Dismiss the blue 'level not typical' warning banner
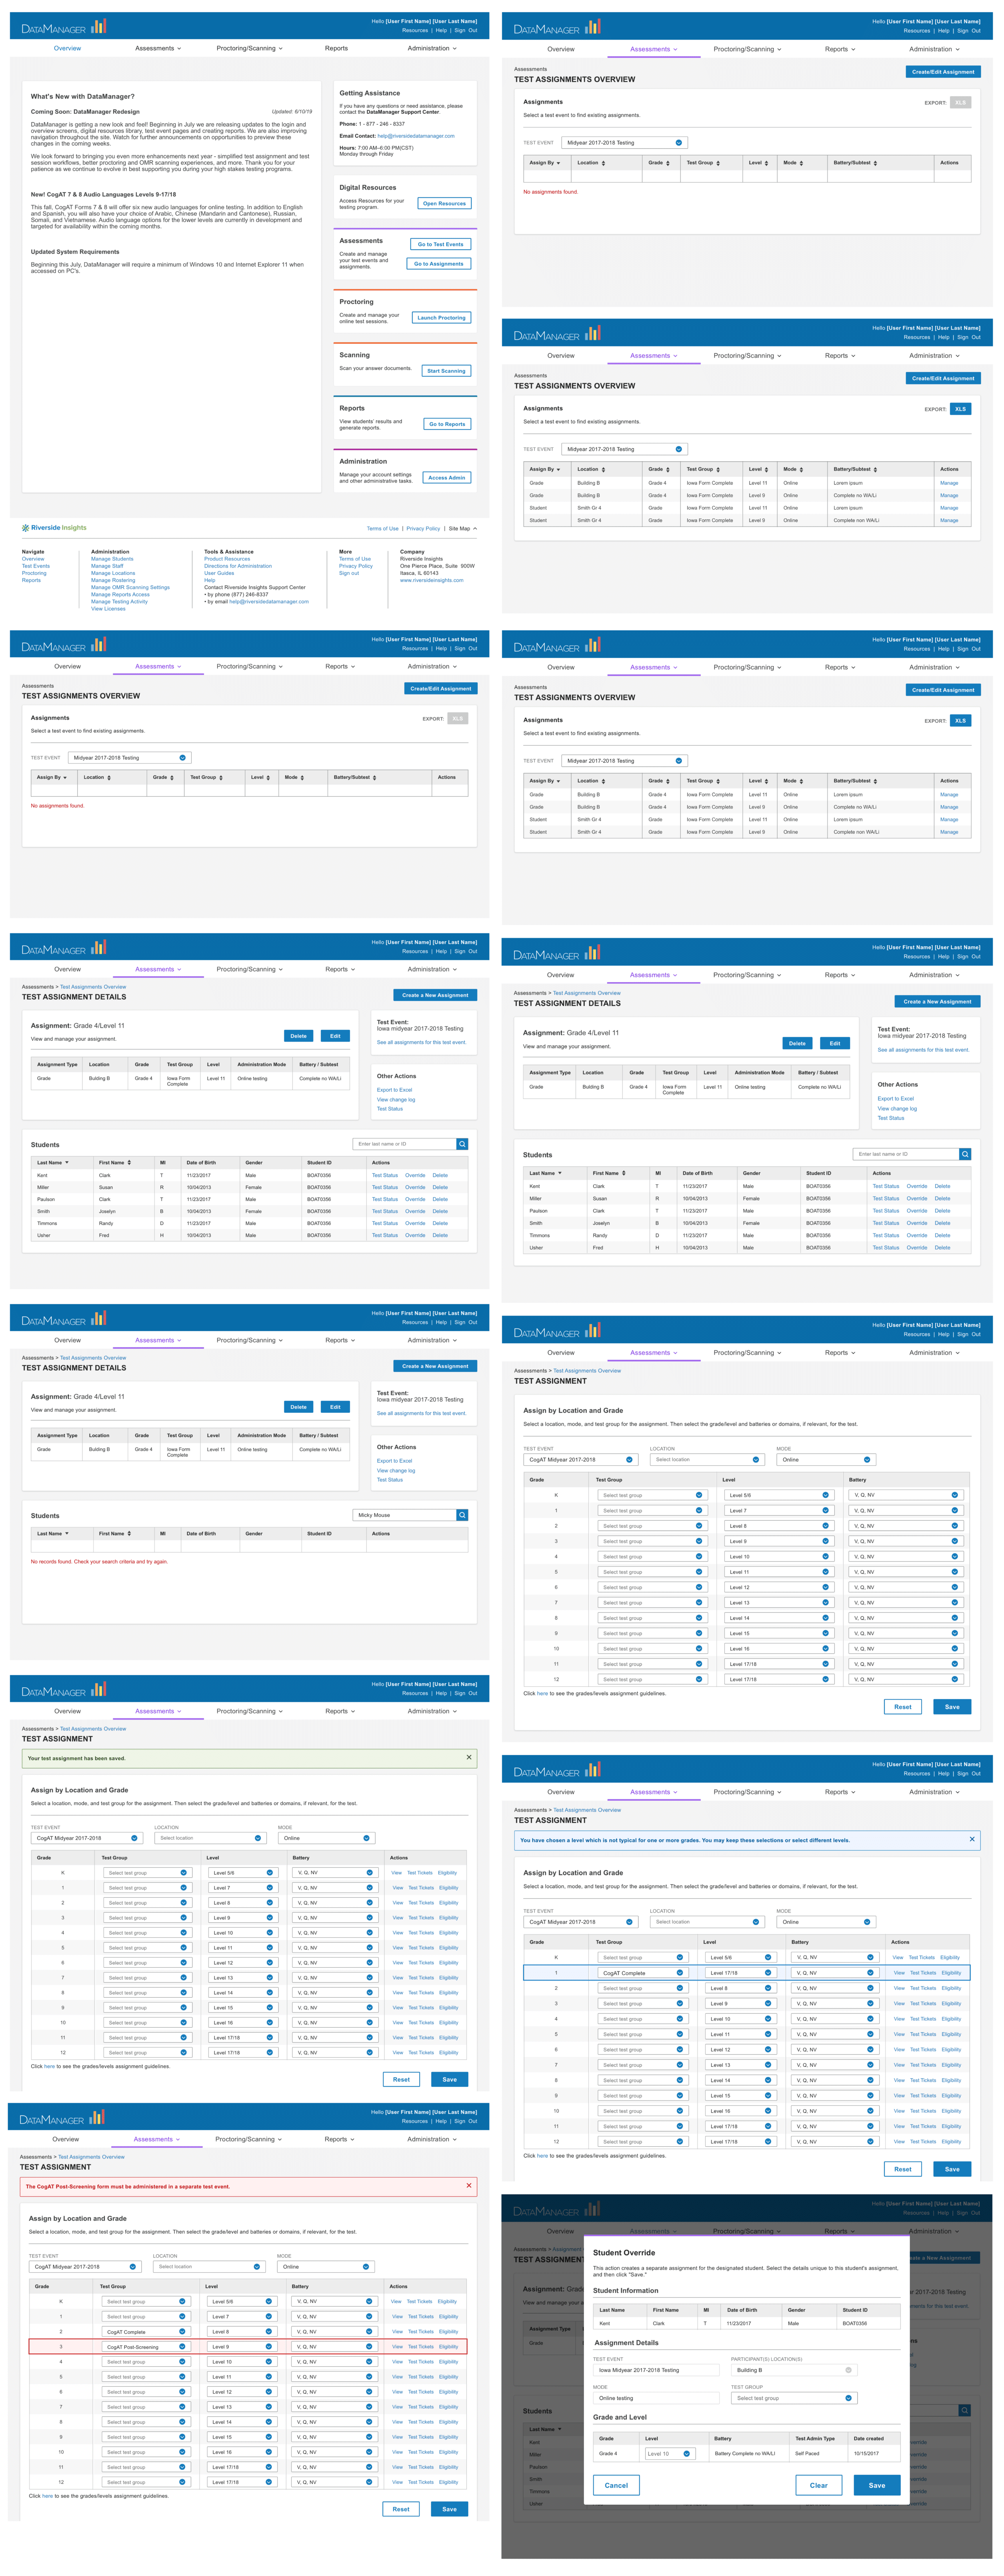This screenshot has height=2576, width=1004. 972,1839
